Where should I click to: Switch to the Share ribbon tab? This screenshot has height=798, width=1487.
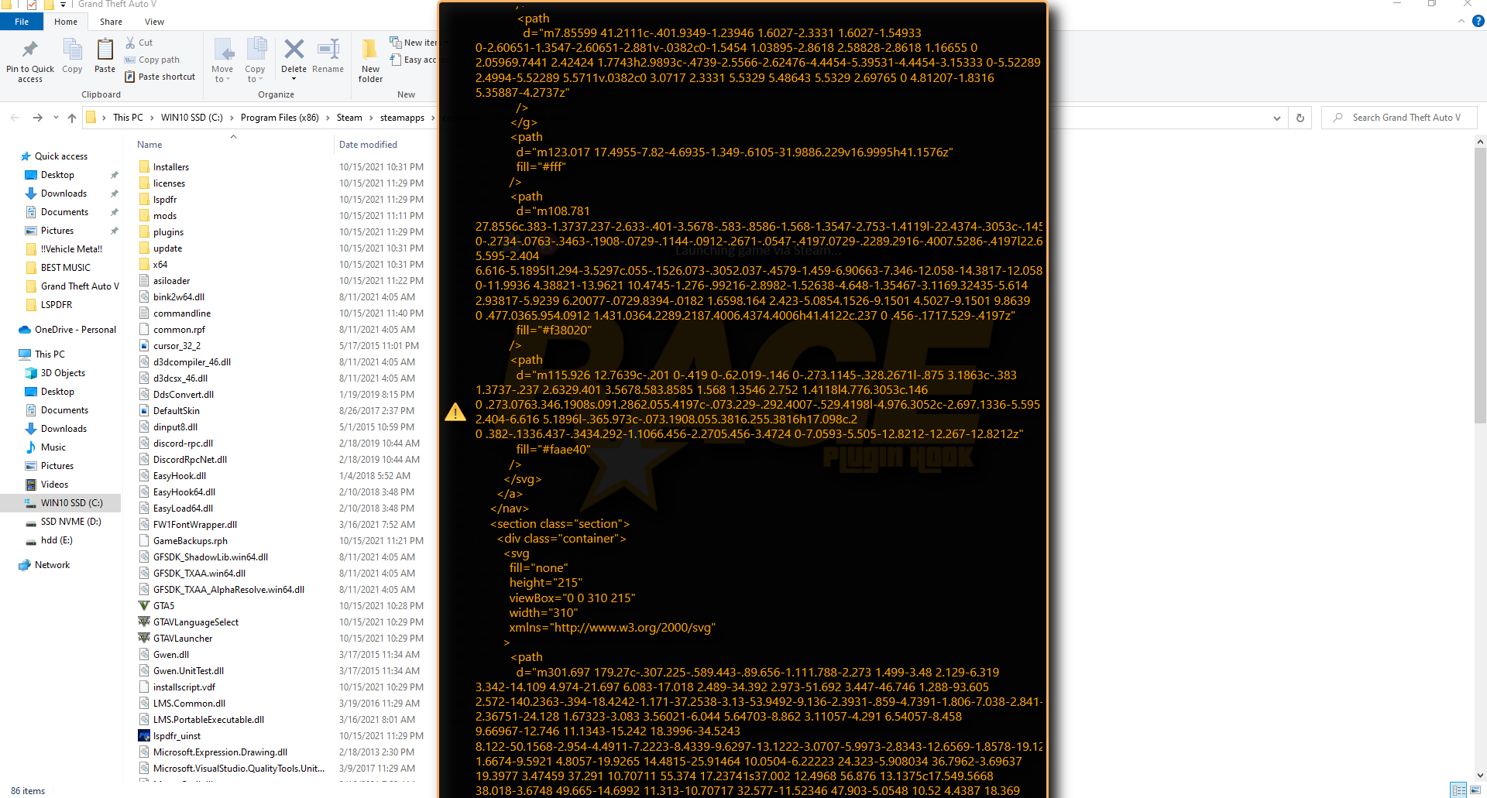point(111,22)
